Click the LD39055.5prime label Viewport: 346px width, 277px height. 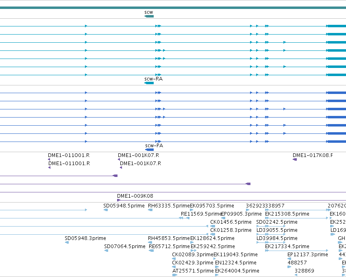coord(277,230)
